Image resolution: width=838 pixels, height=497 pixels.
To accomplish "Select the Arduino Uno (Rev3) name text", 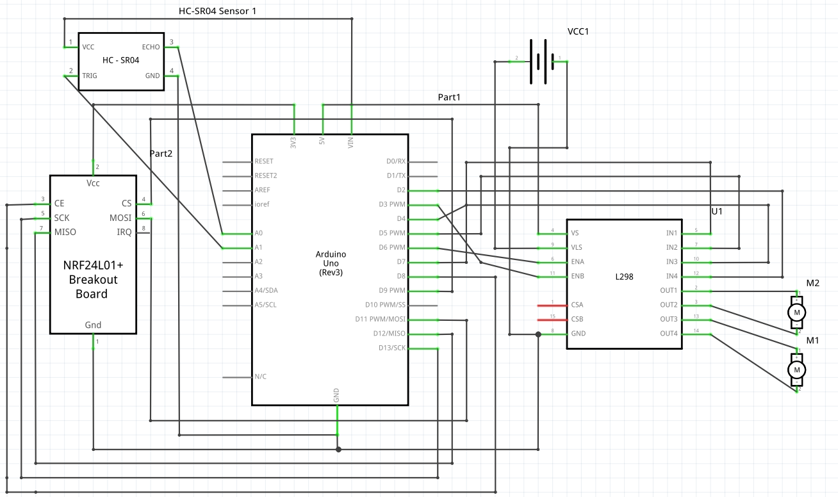I will (331, 263).
